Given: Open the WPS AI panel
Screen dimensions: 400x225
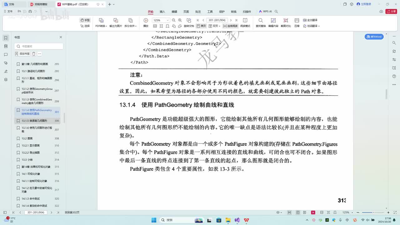Looking at the screenshot, I should [x=266, y=12].
